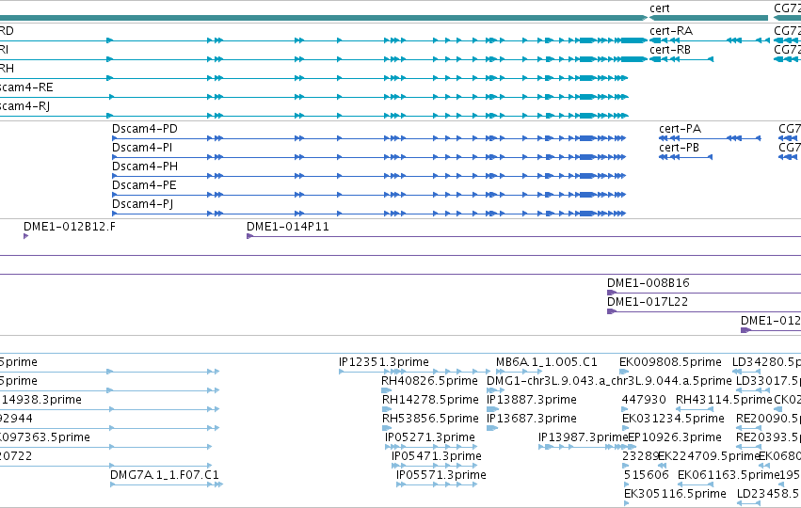Click the EK031234.5prime EST label

tap(673, 419)
